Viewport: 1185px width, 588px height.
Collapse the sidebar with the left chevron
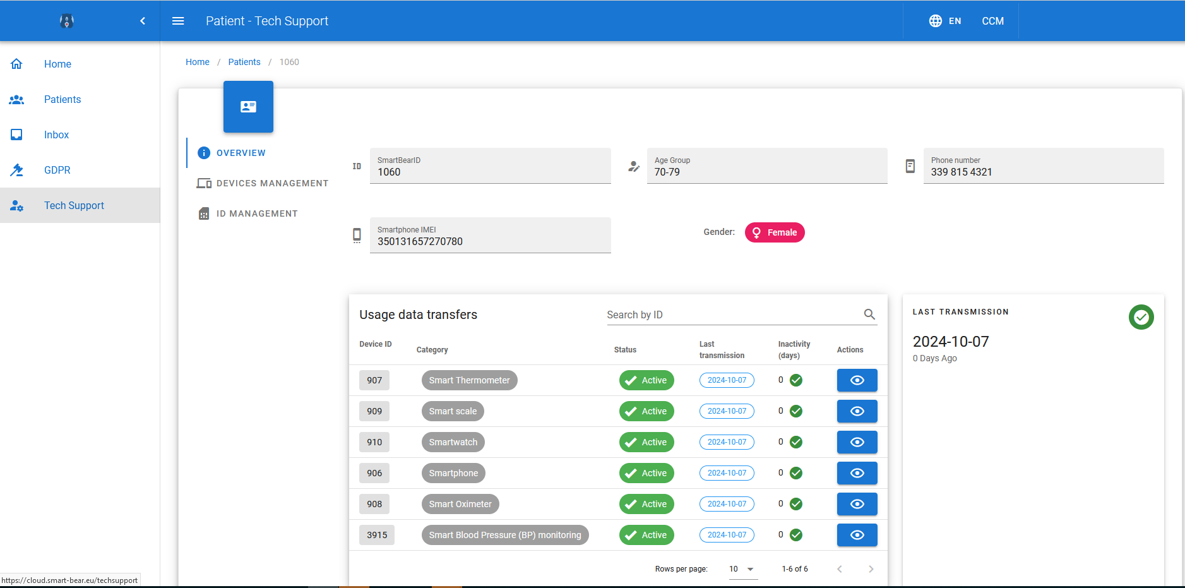143,21
